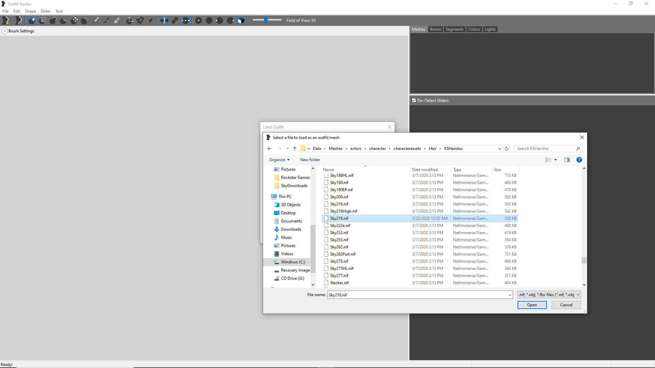Image resolution: width=655 pixels, height=368 pixels.
Task: Select the Deflate brush tool
Action: [63, 20]
